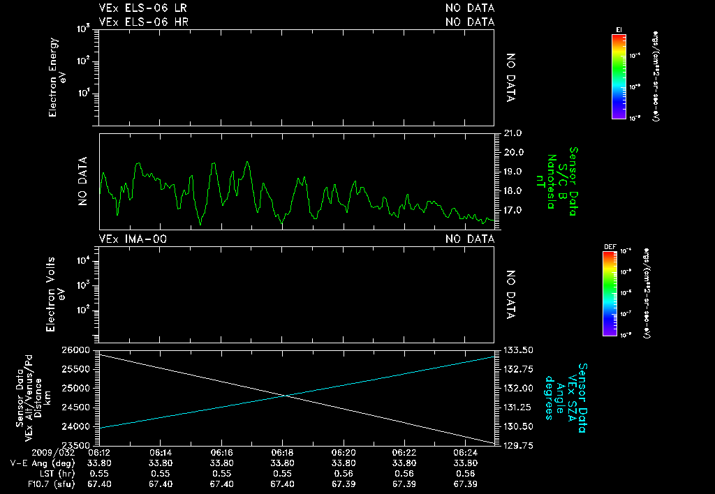715x494 pixels.
Task: Click the '06:18' time tick label
Action: pyautogui.click(x=282, y=453)
